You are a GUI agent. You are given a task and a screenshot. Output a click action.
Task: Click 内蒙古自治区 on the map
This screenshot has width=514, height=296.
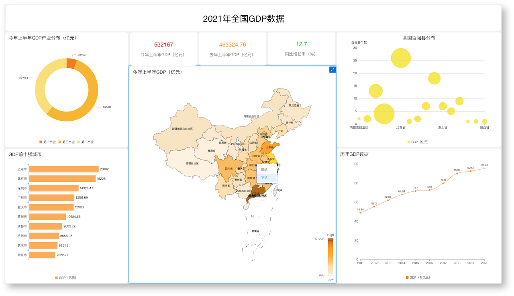tap(251, 116)
